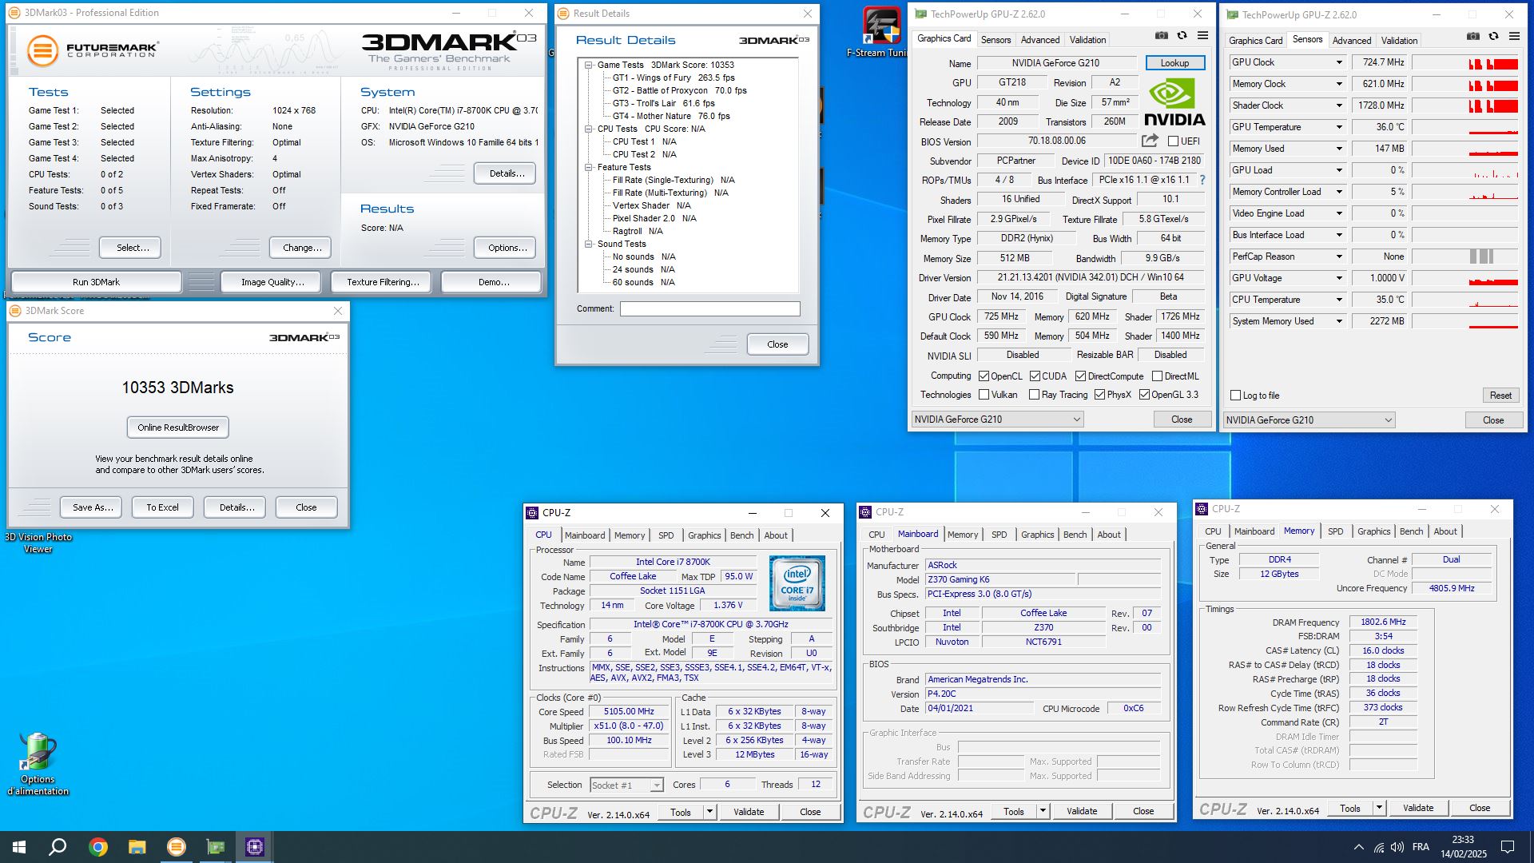The height and width of the screenshot is (863, 1534).
Task: Click System Memory Used sensor graph
Action: click(1464, 321)
